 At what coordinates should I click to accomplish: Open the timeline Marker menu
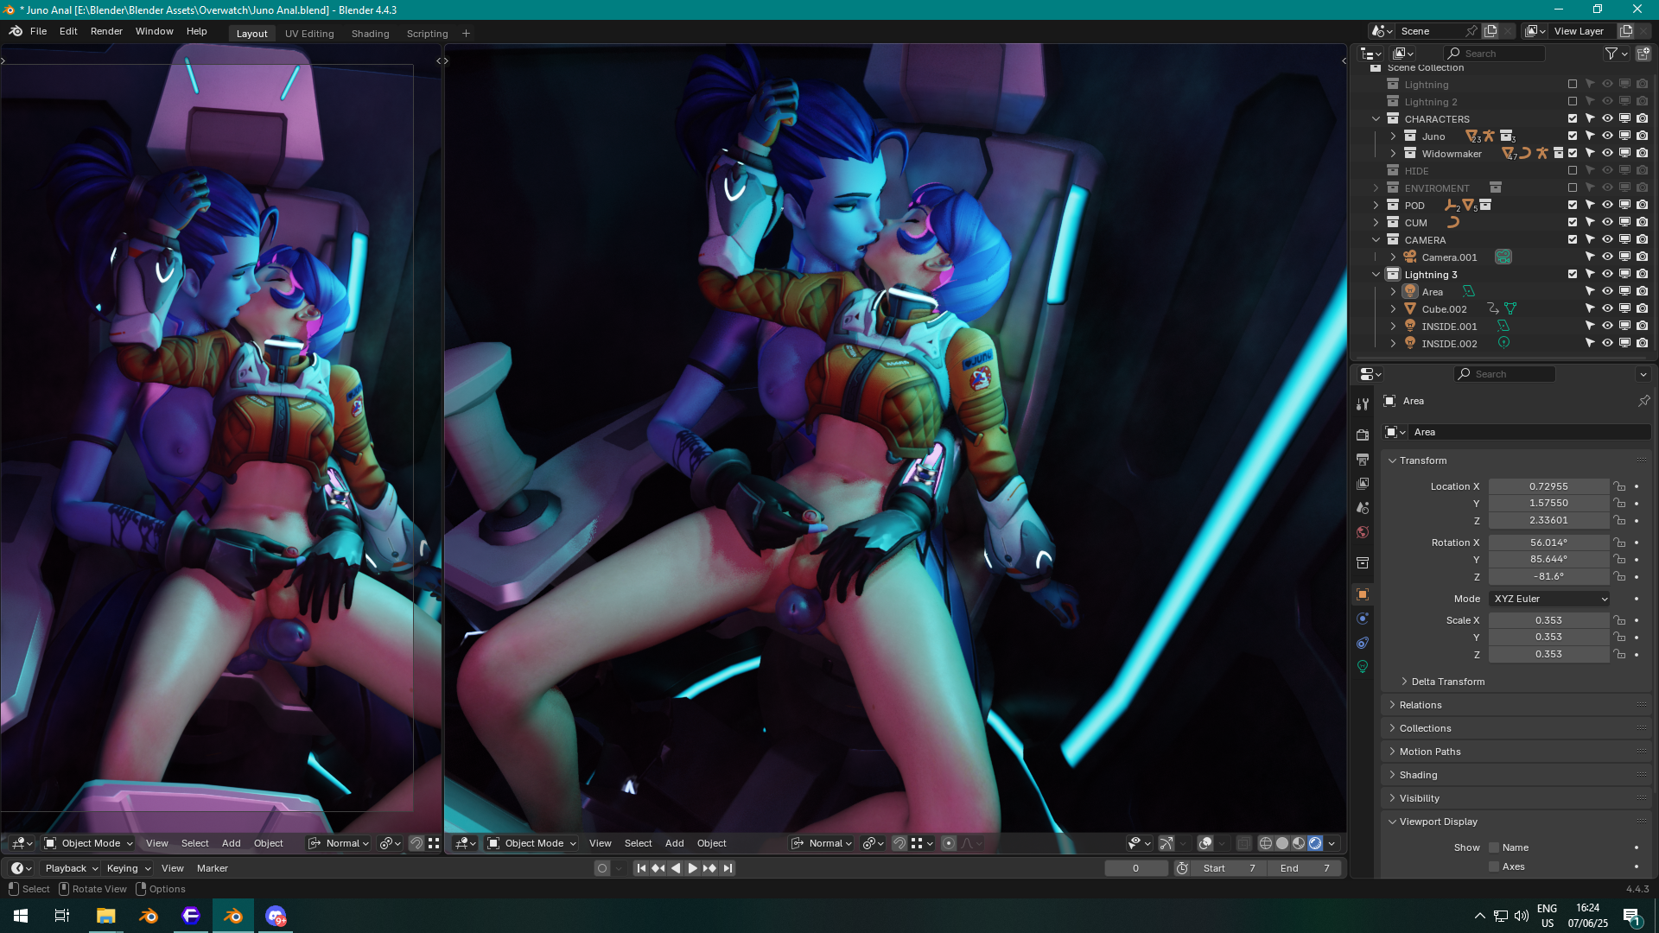pyautogui.click(x=212, y=868)
